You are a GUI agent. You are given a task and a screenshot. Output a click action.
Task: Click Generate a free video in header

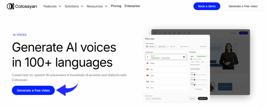[x=243, y=6]
